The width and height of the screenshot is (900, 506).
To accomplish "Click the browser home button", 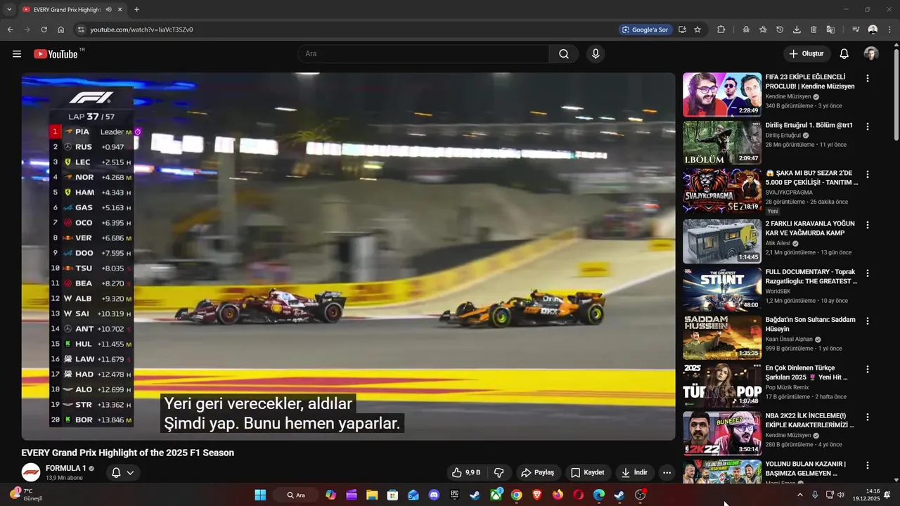I will [x=60, y=30].
